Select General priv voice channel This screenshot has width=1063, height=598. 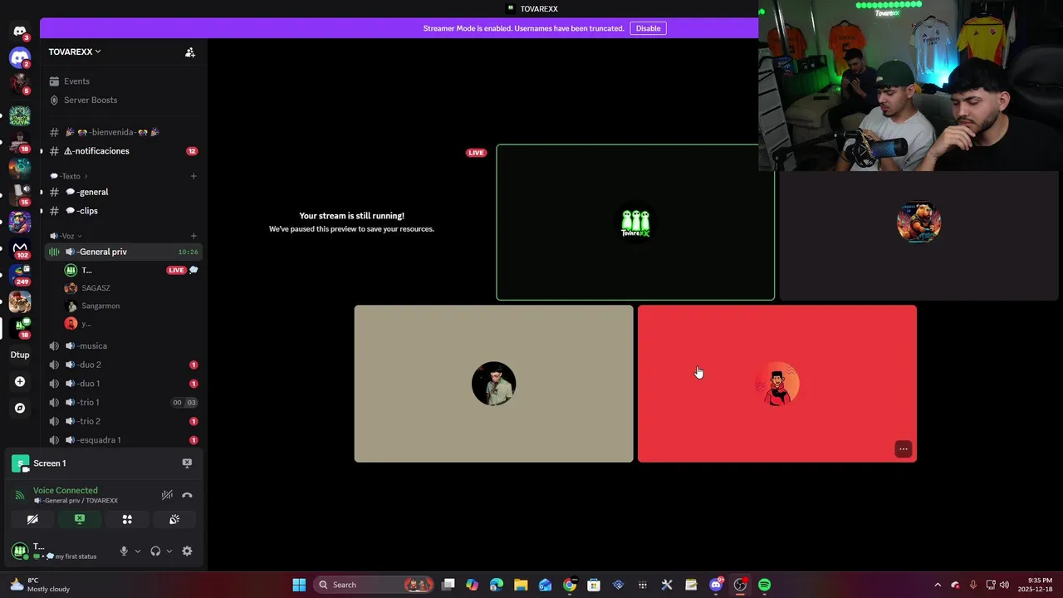[x=123, y=252]
